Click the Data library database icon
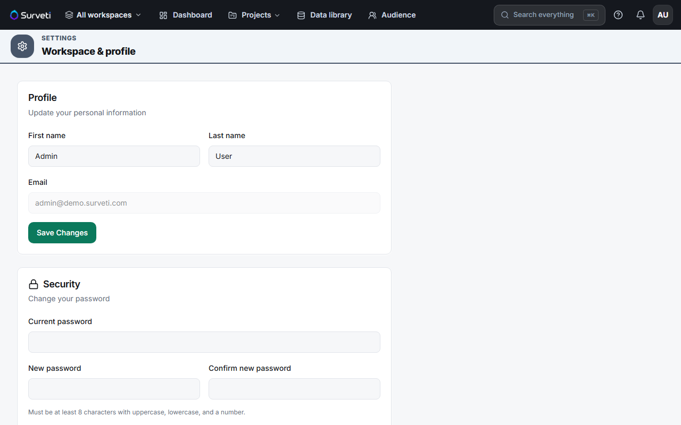This screenshot has width=681, height=425. click(x=301, y=15)
